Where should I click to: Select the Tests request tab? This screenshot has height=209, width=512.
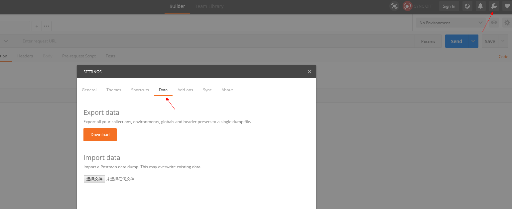click(x=110, y=56)
